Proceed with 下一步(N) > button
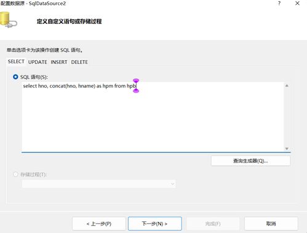 pos(155,224)
